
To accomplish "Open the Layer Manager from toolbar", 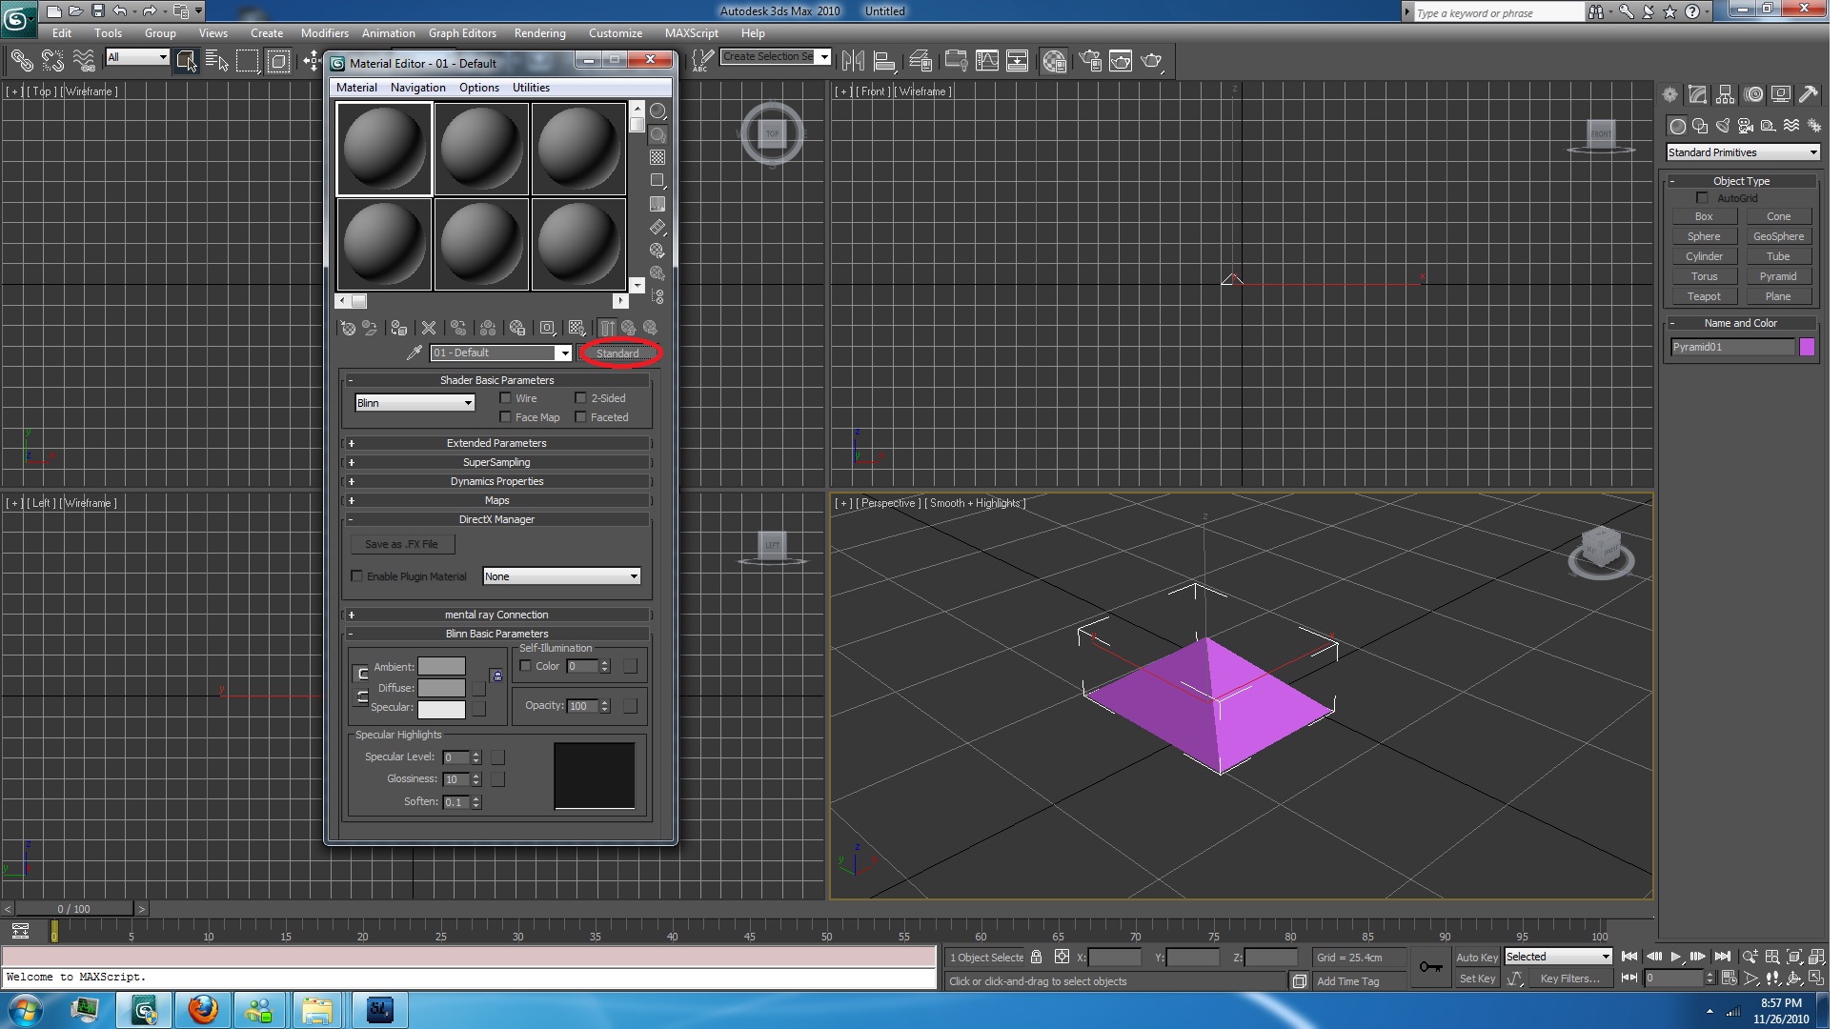I will pyautogui.click(x=920, y=61).
